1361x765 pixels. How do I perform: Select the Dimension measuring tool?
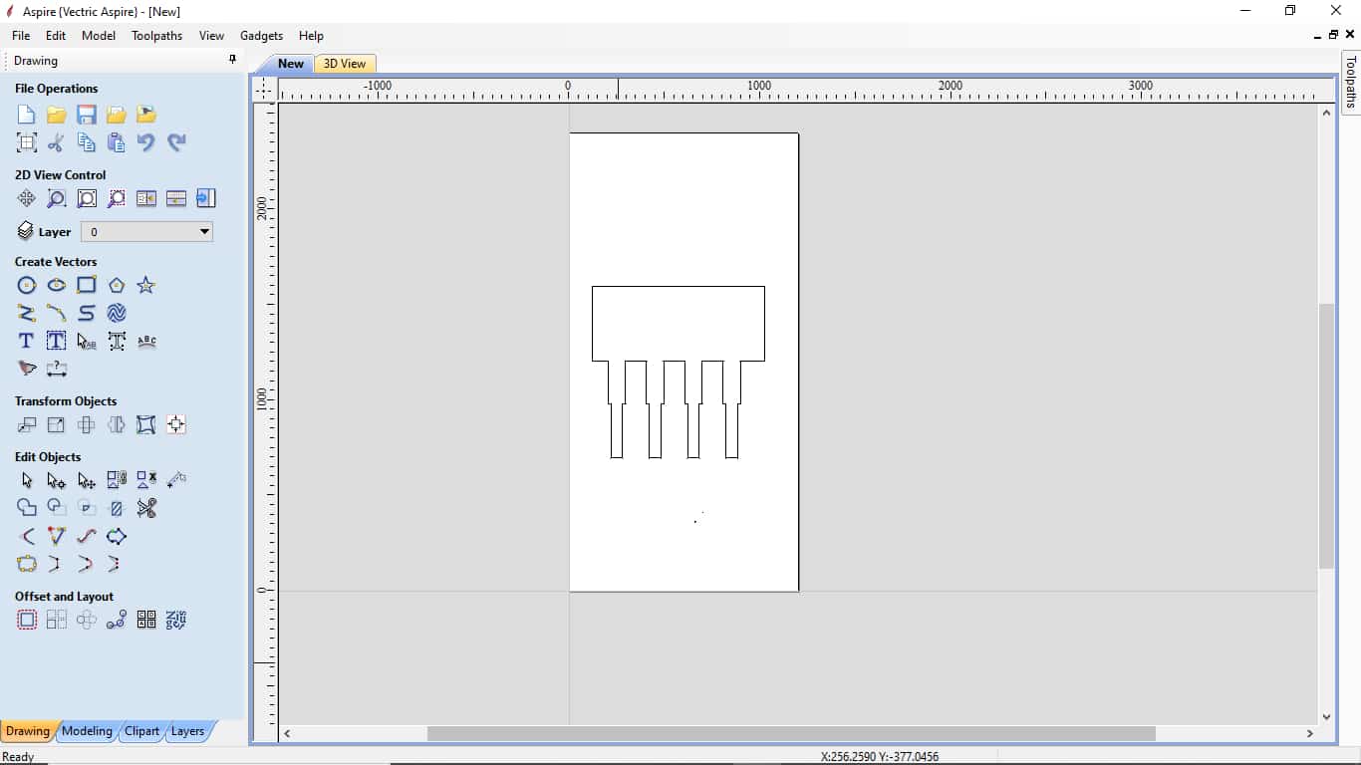coord(57,370)
